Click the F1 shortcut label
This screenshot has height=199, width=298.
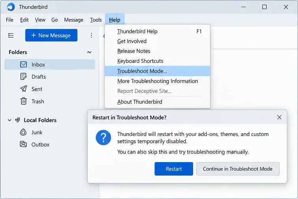(x=199, y=31)
